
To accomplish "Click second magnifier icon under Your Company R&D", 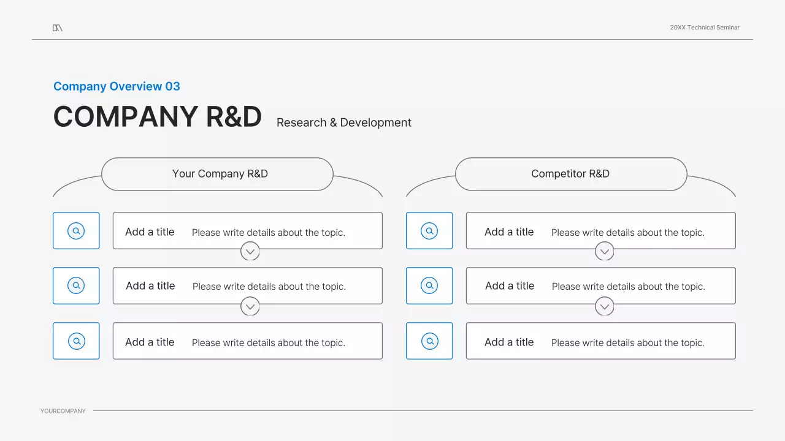I will point(76,285).
